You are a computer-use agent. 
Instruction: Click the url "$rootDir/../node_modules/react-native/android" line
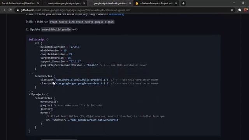click(83, 120)
